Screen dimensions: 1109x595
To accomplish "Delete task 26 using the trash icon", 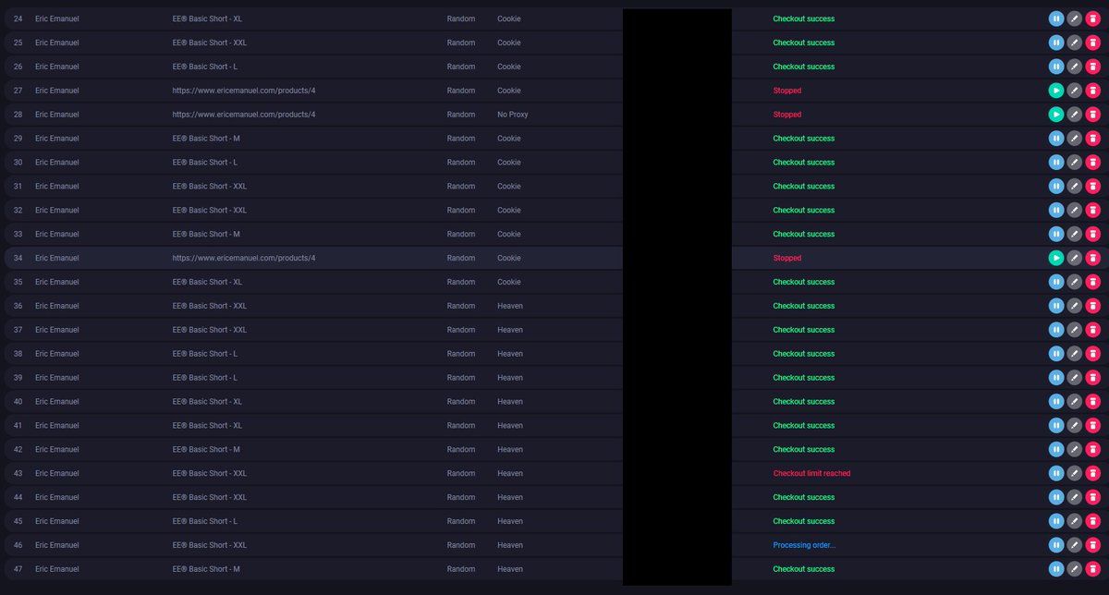I will 1092,67.
